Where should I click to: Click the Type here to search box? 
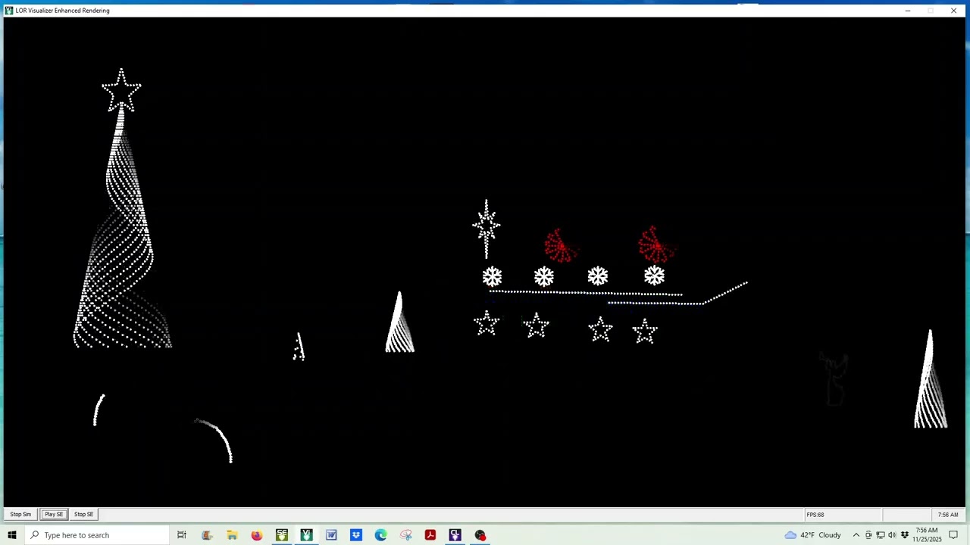coord(96,535)
